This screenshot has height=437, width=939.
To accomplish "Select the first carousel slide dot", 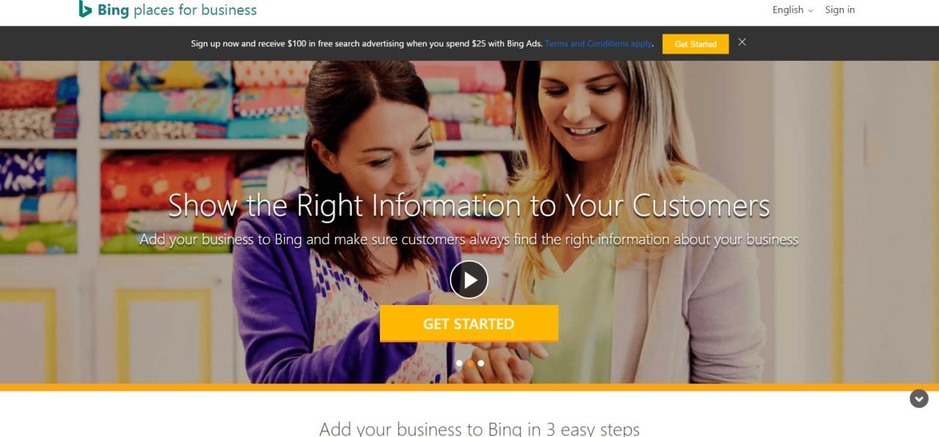I will [x=459, y=363].
